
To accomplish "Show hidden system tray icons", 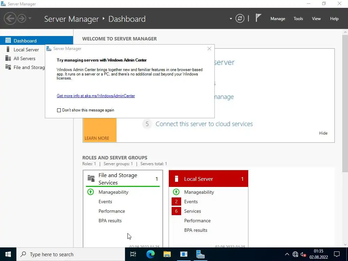I will (287, 254).
